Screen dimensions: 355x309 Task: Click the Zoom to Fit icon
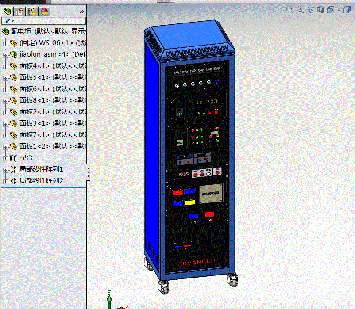tap(290, 10)
